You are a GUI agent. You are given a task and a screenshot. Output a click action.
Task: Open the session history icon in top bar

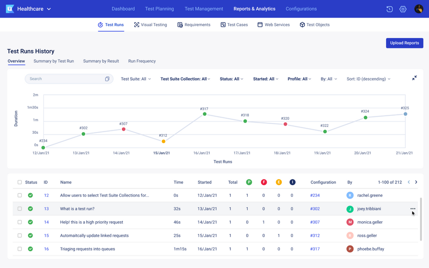pos(389,9)
